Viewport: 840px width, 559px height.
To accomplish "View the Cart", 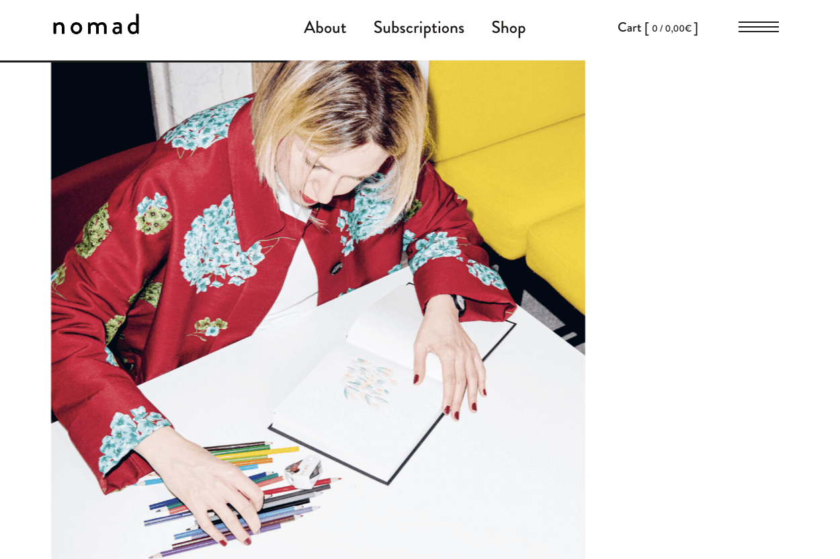I will 657,28.
